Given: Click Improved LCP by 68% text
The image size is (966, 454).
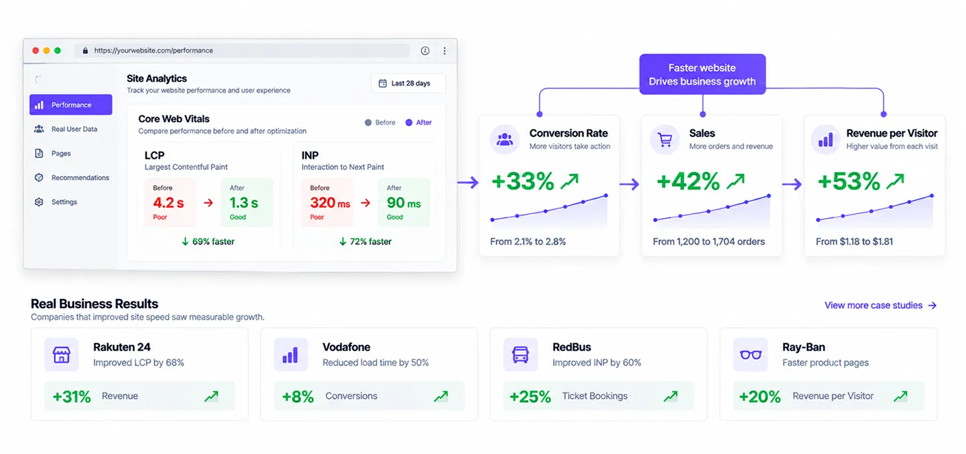Looking at the screenshot, I should (139, 363).
